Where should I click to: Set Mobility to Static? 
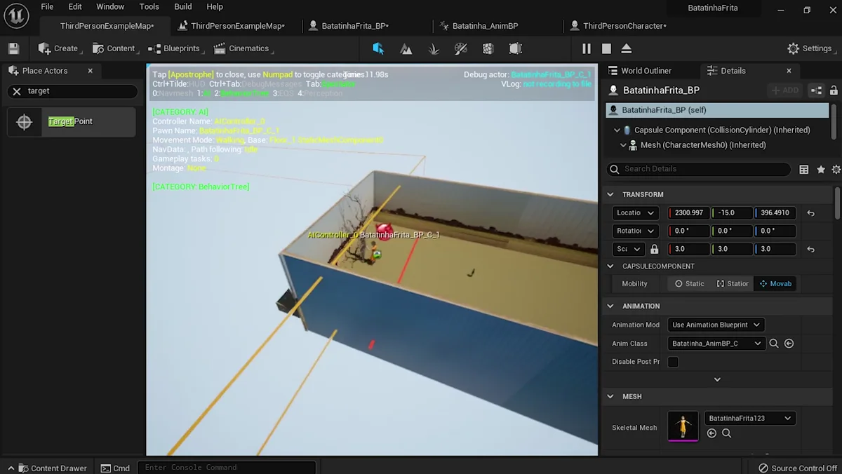[x=690, y=284]
